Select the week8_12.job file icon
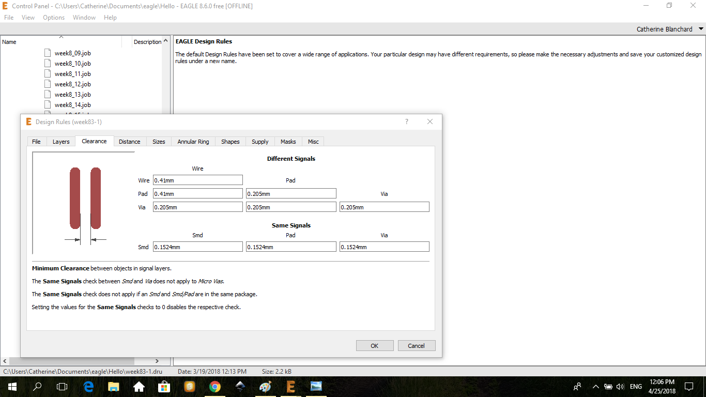 pyautogui.click(x=48, y=84)
